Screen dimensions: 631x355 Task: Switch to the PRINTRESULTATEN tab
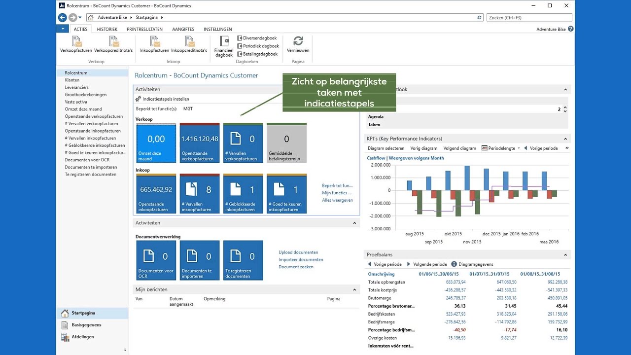tap(144, 29)
